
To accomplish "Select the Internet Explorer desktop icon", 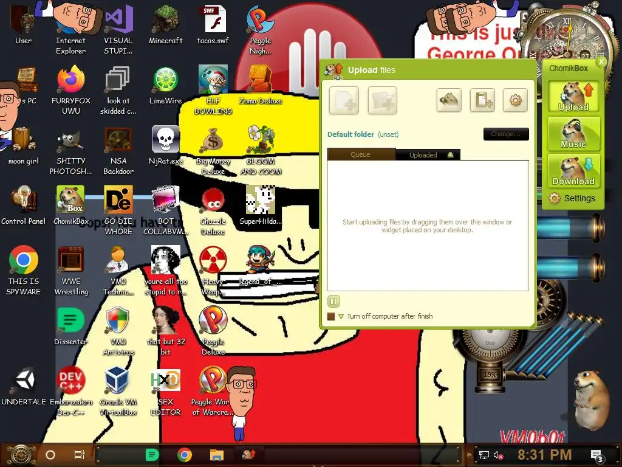I will point(71,30).
